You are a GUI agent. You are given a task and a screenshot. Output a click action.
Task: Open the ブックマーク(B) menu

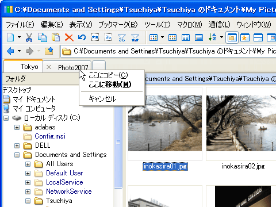[x=118, y=25]
